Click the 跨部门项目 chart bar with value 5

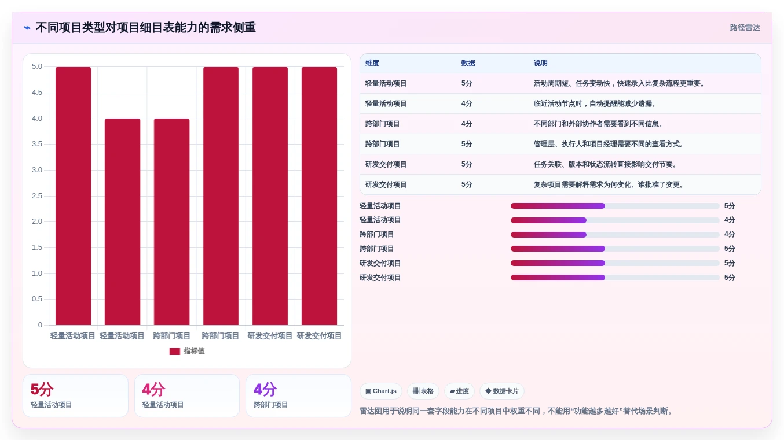[221, 196]
